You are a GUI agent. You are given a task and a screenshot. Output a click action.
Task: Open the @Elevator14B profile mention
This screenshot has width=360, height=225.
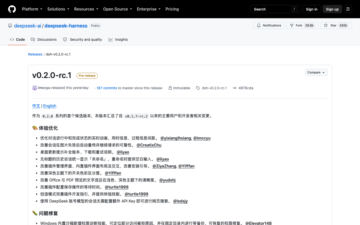[258, 223]
